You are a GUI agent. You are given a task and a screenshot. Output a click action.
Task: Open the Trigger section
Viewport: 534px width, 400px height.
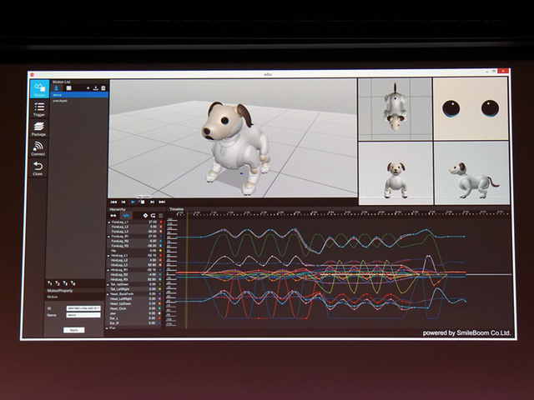(39, 109)
